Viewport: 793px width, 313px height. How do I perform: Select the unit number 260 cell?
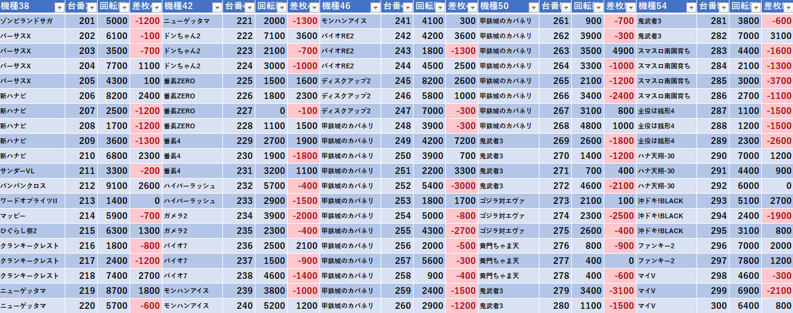[397, 306]
